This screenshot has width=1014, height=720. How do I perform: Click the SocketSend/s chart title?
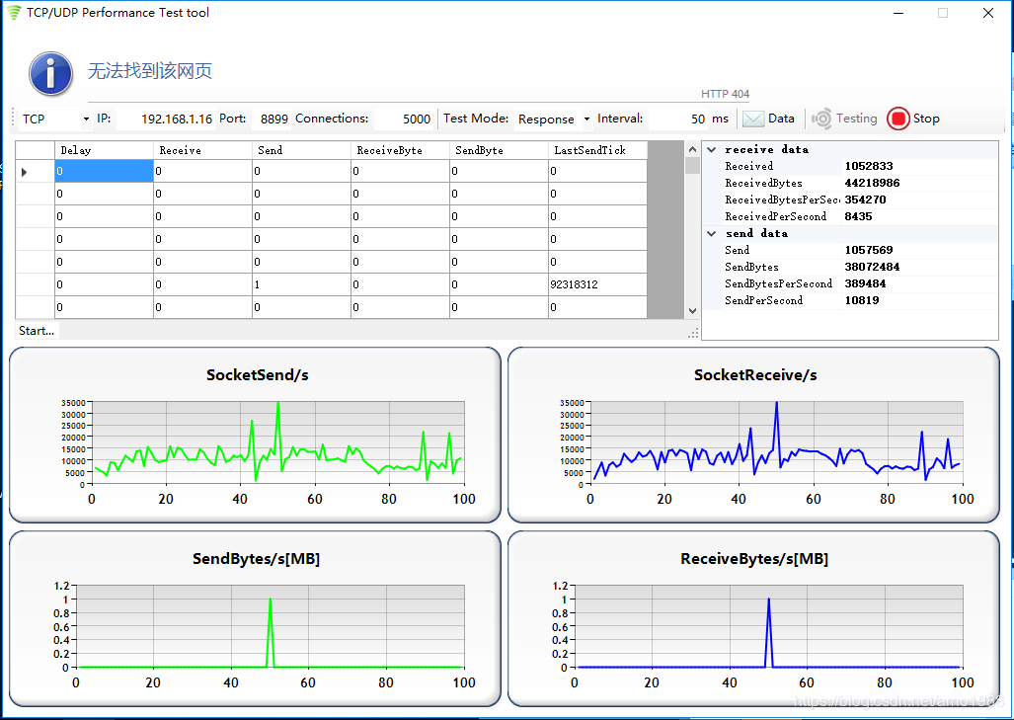[x=258, y=375]
